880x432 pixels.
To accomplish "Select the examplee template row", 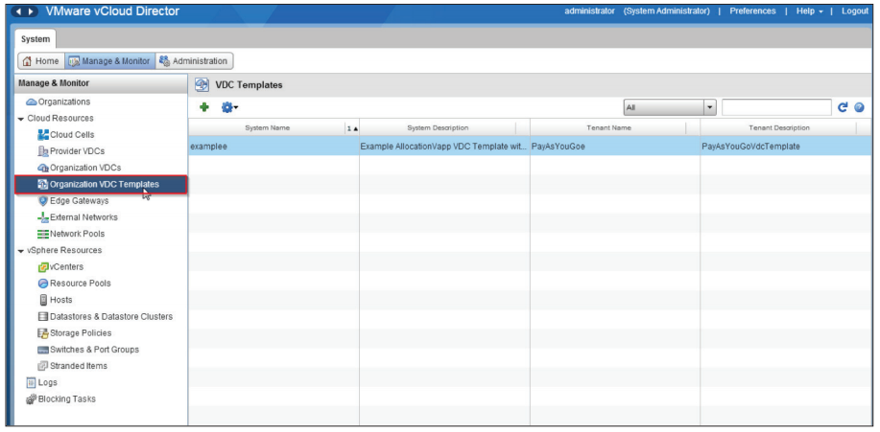I will 530,147.
